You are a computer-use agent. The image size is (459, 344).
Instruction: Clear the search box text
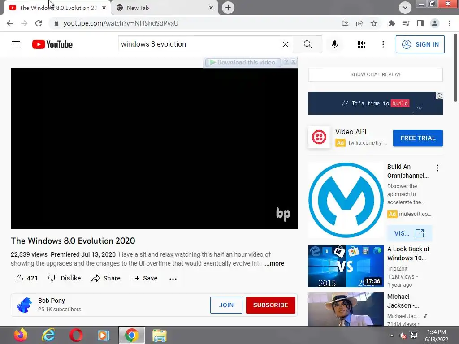286,44
